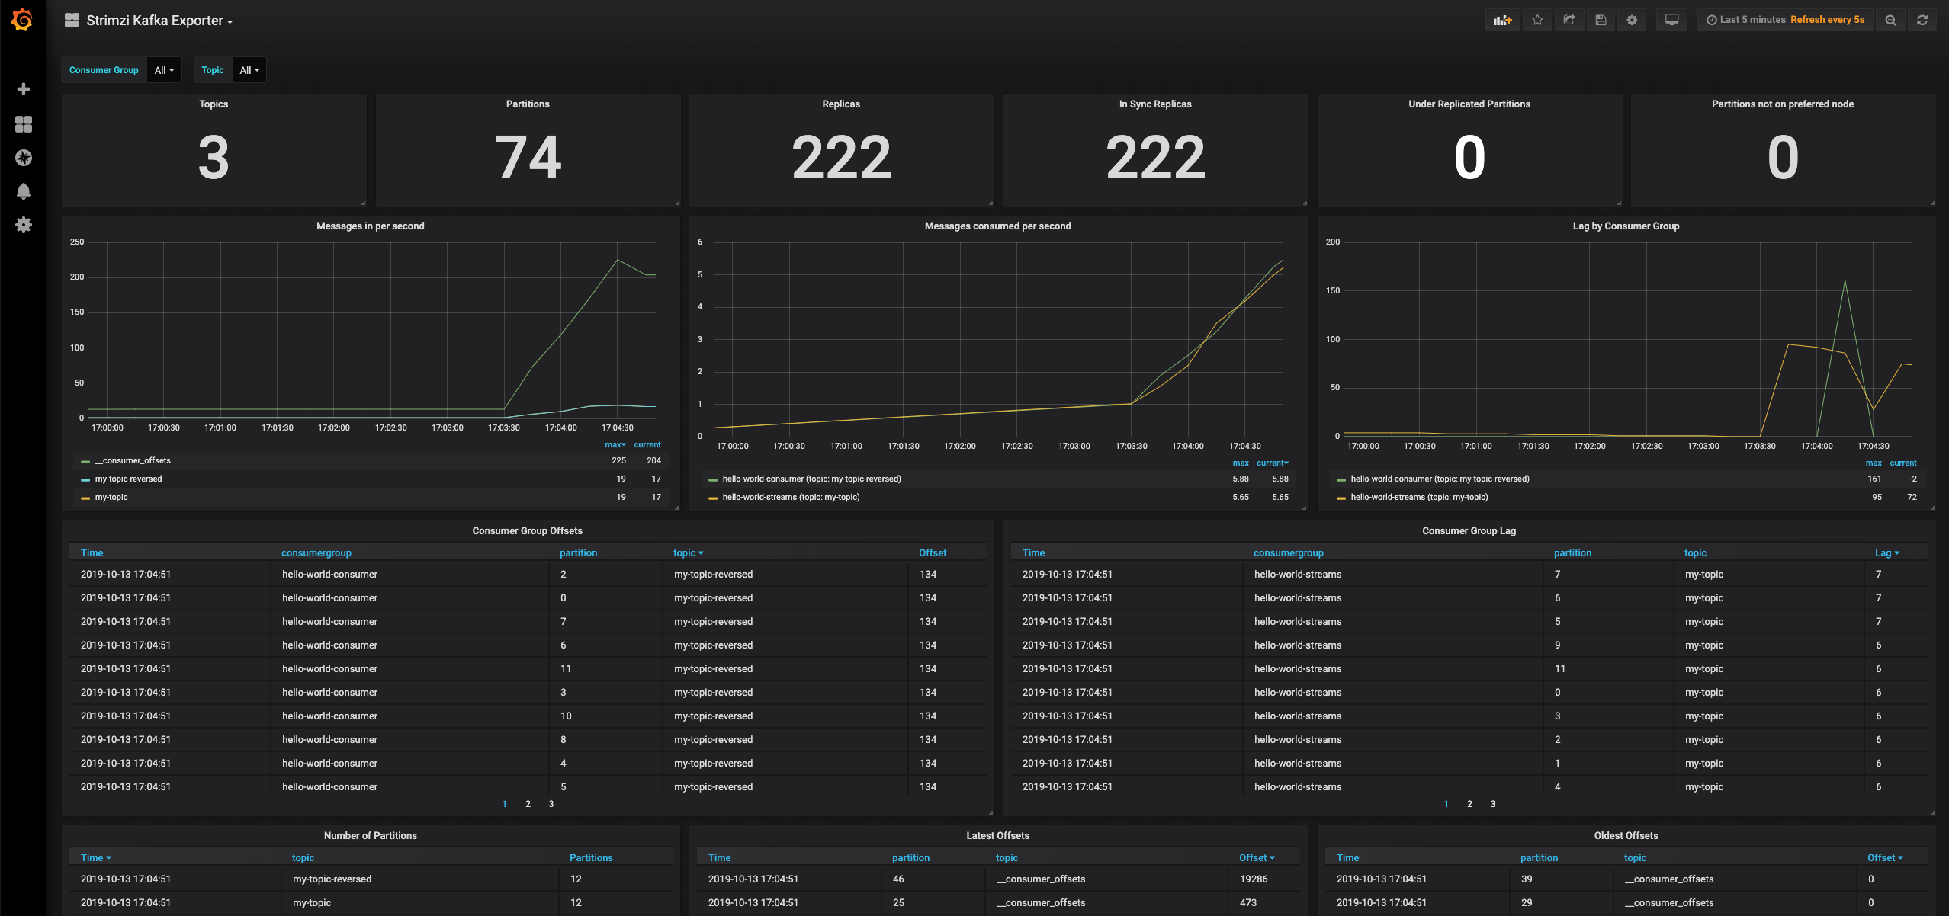This screenshot has height=916, width=1949.
Task: Toggle hello-world-streams series in Lag legend
Action: pyautogui.click(x=1419, y=497)
